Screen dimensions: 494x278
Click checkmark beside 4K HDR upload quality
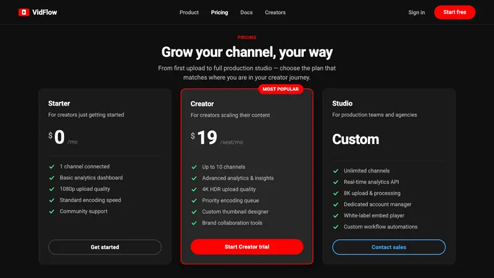click(x=194, y=190)
